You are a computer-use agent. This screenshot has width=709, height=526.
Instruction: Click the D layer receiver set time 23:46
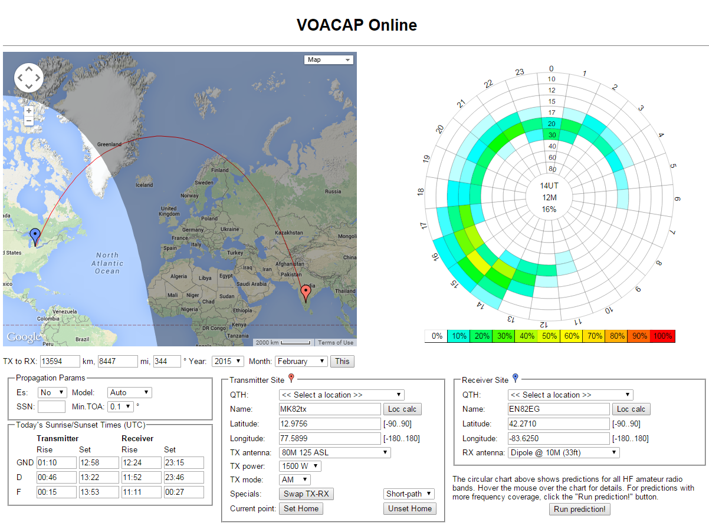(184, 477)
